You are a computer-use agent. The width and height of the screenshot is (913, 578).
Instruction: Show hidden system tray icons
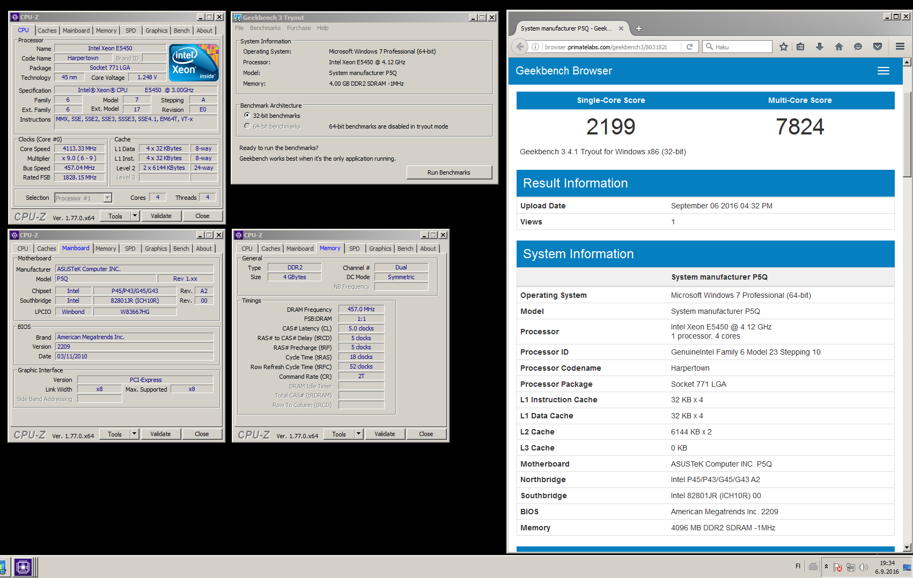pyautogui.click(x=826, y=567)
